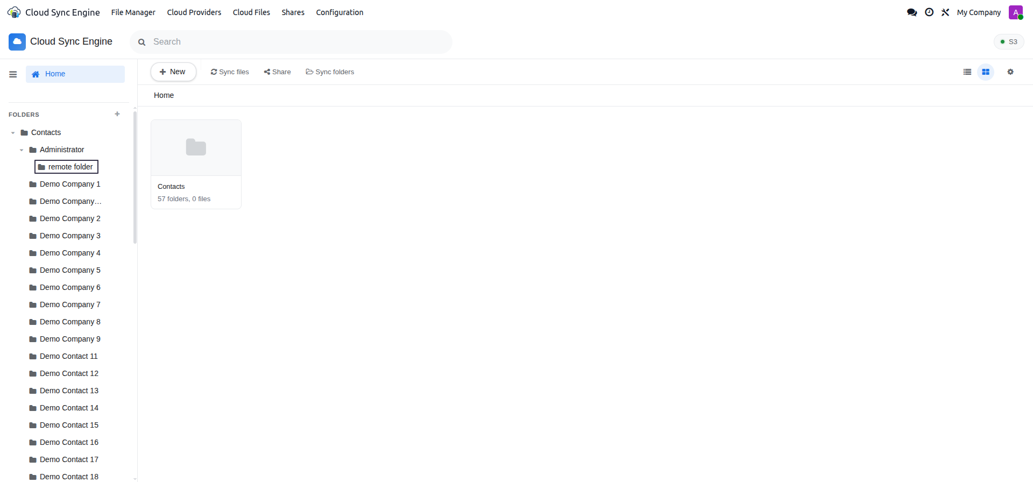Open the activities clock icon
1033x482 pixels.
pyautogui.click(x=929, y=12)
